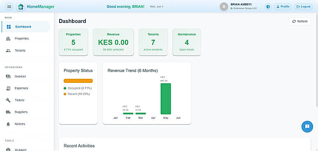
Task: Open Suppliers page
Action: (x=26, y=112)
